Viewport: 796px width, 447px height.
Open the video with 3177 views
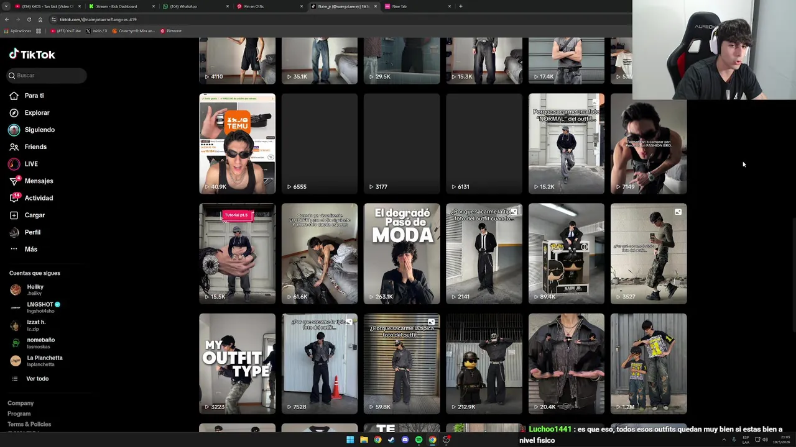[401, 143]
